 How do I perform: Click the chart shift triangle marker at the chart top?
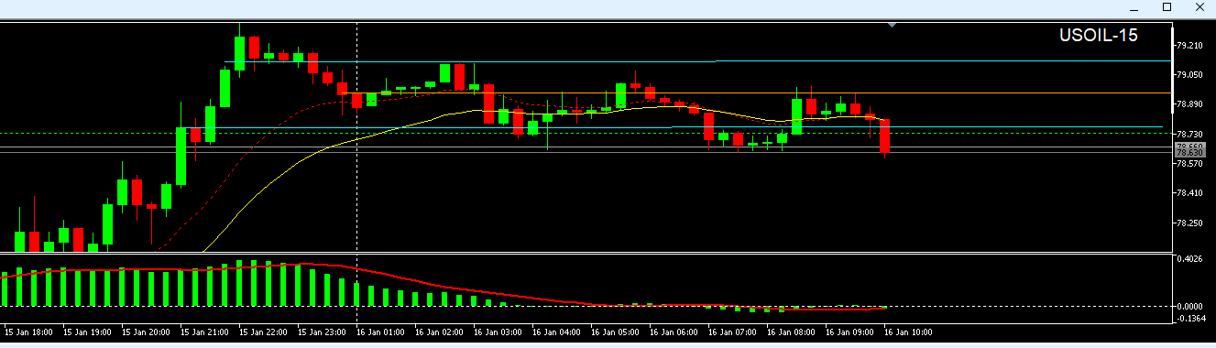pos(891,26)
